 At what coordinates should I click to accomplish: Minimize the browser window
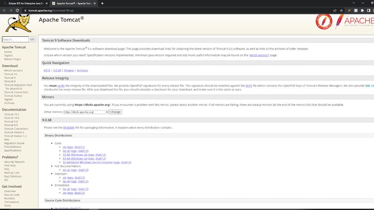pyautogui.click(x=363, y=3)
